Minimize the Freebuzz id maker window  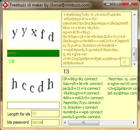108,4
